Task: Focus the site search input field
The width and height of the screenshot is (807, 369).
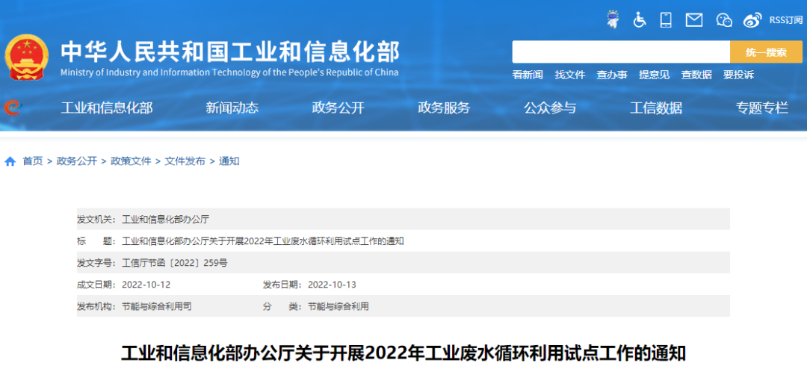Action: [x=620, y=52]
